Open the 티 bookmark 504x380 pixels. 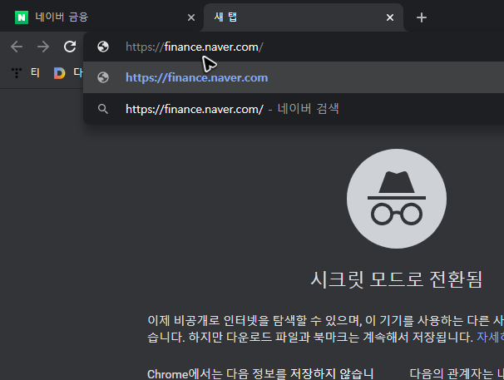tap(35, 72)
